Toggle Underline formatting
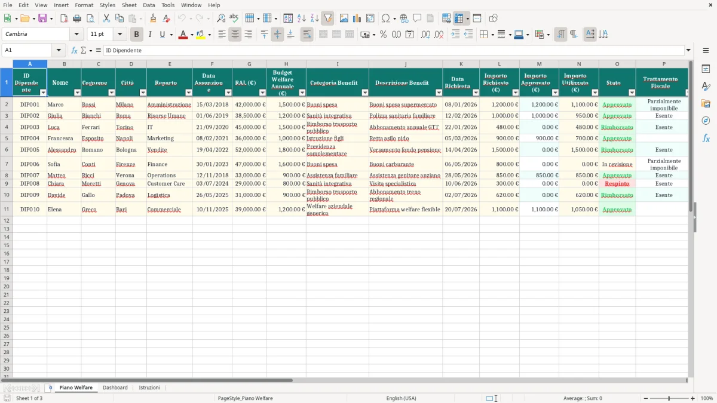The height and width of the screenshot is (403, 717). tap(162, 35)
